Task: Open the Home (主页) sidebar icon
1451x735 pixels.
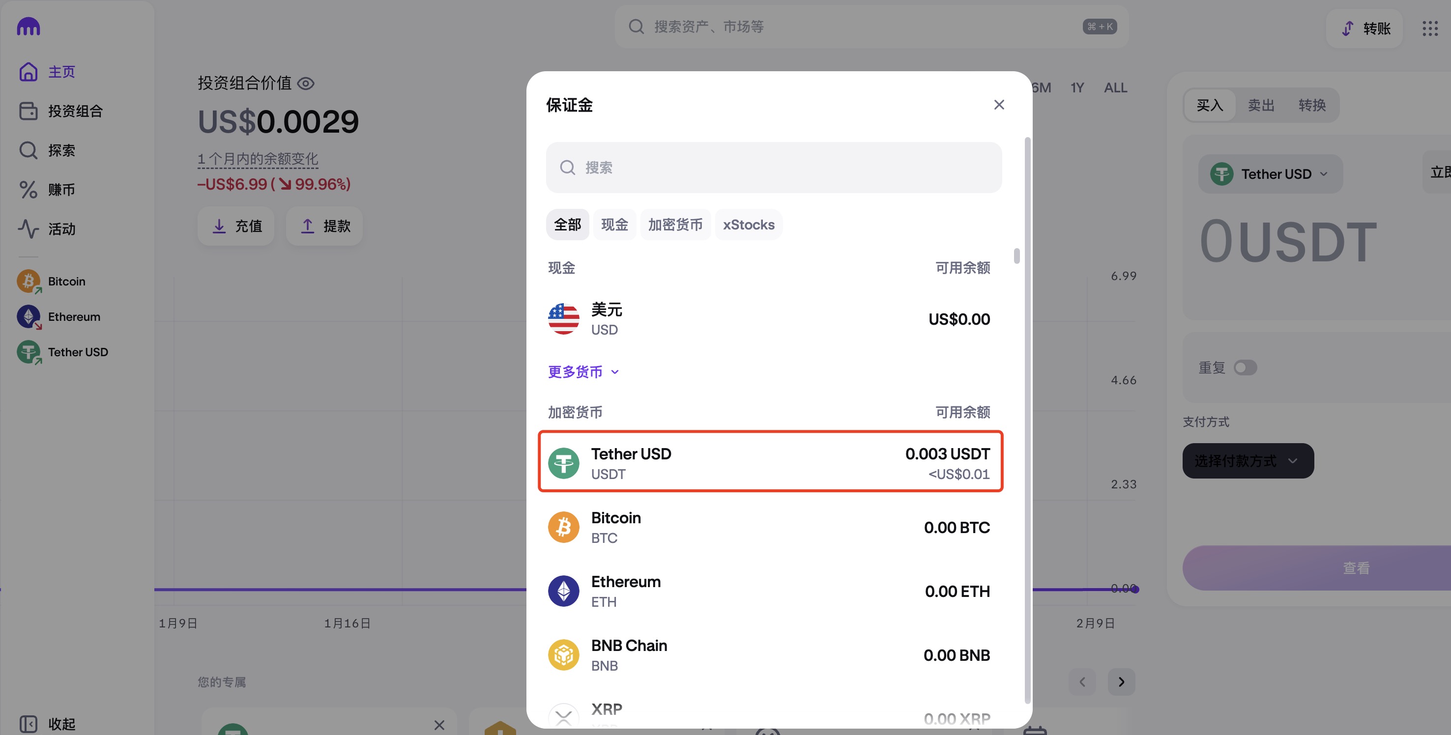Action: [x=28, y=72]
